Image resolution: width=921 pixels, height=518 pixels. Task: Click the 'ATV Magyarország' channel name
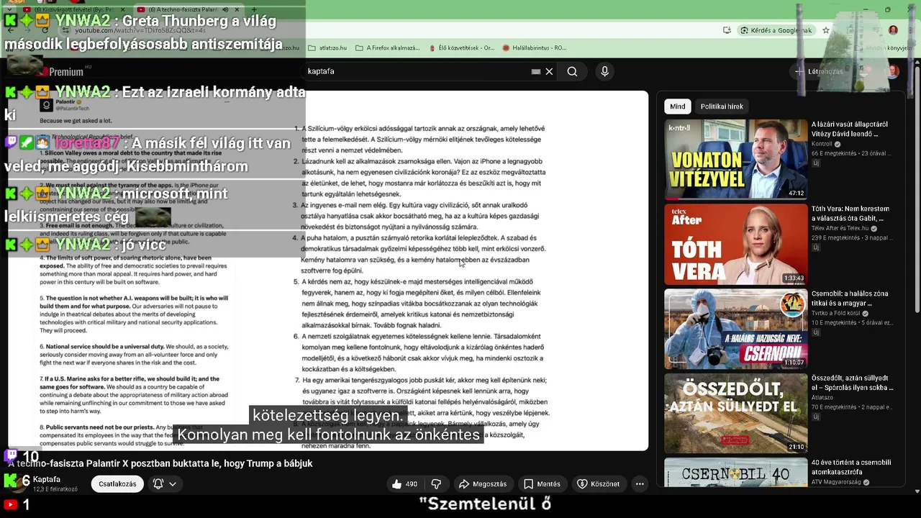pyautogui.click(x=837, y=482)
